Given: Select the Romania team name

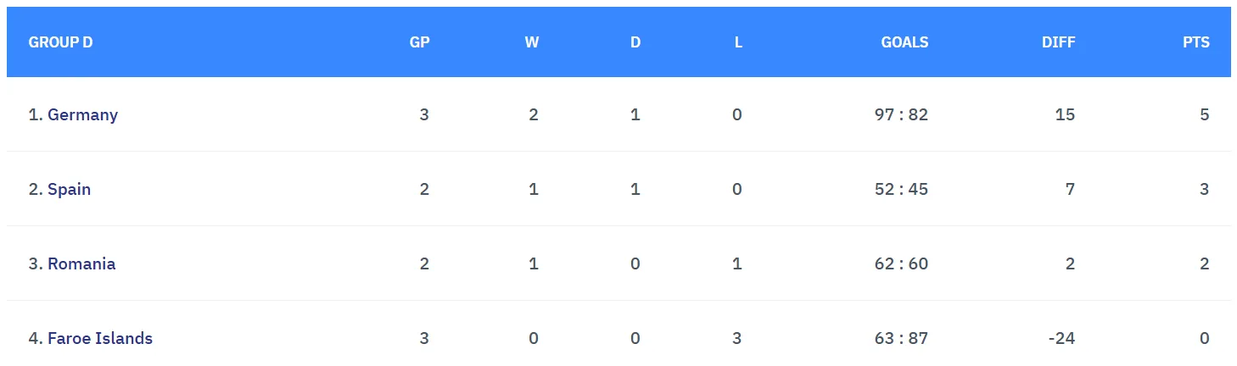Looking at the screenshot, I should (x=81, y=263).
